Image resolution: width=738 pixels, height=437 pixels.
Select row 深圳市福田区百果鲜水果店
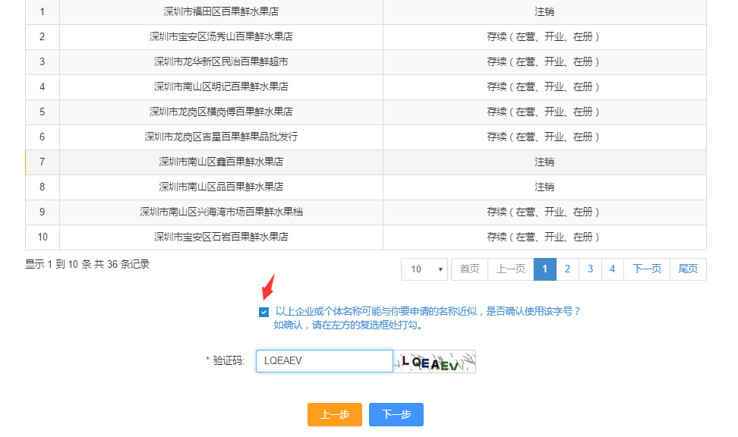221,12
